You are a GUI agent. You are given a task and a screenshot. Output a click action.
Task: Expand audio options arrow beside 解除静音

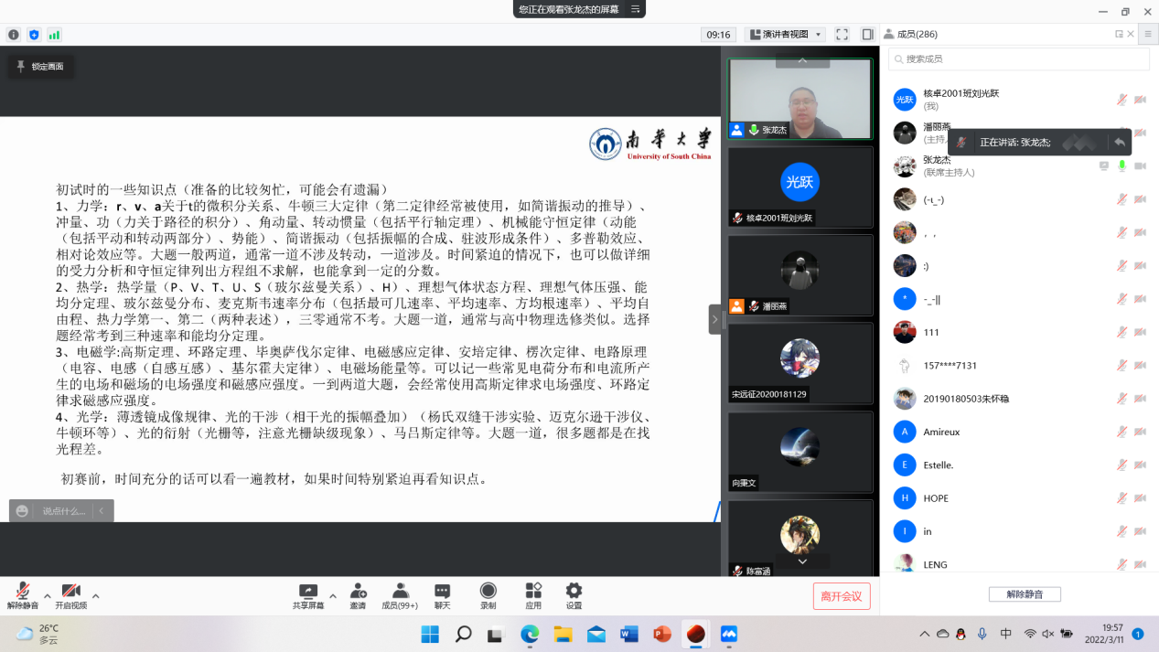(x=48, y=595)
